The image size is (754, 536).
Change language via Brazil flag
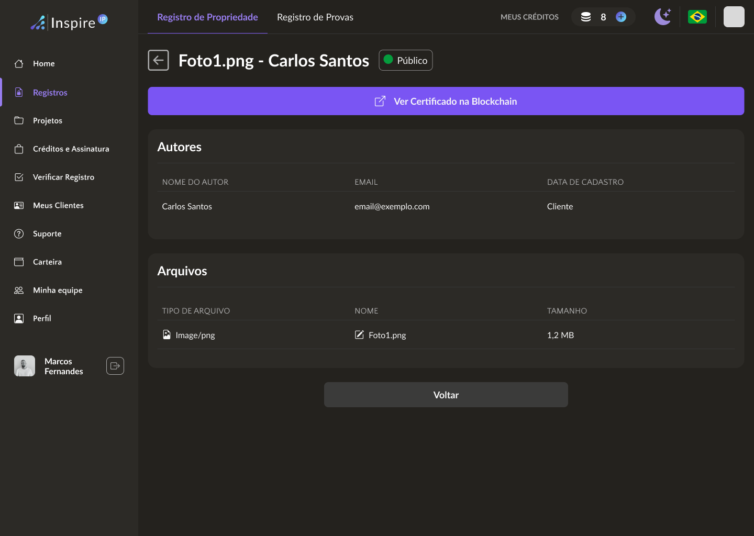(x=697, y=17)
